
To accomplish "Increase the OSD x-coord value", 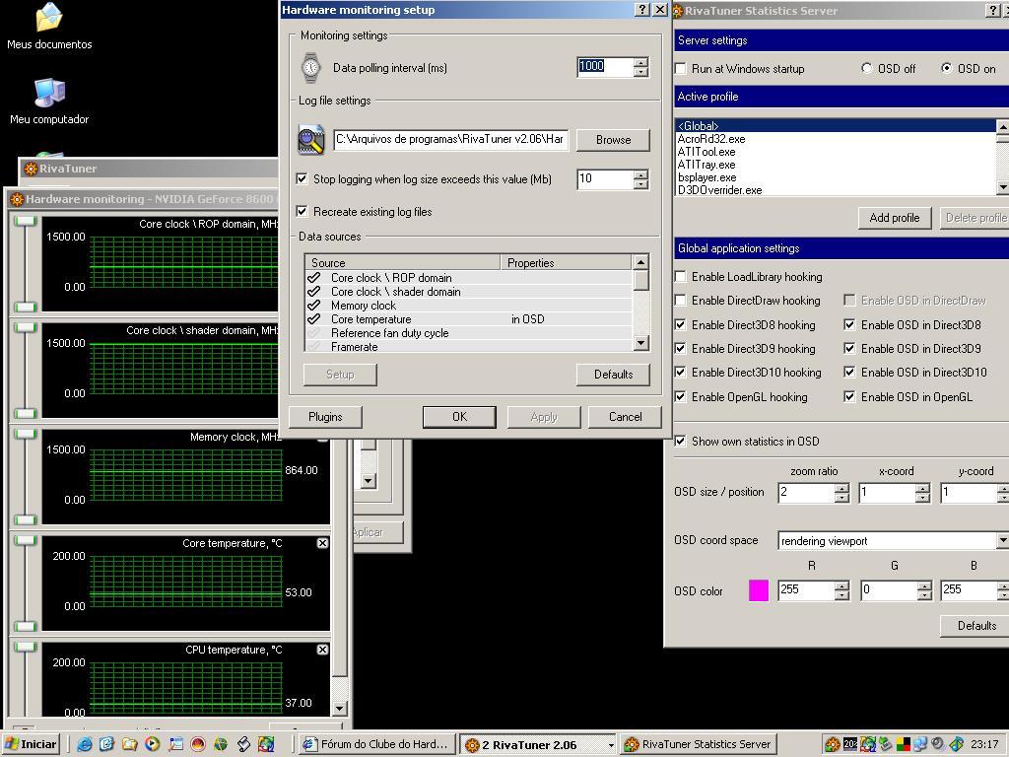I will 923,489.
